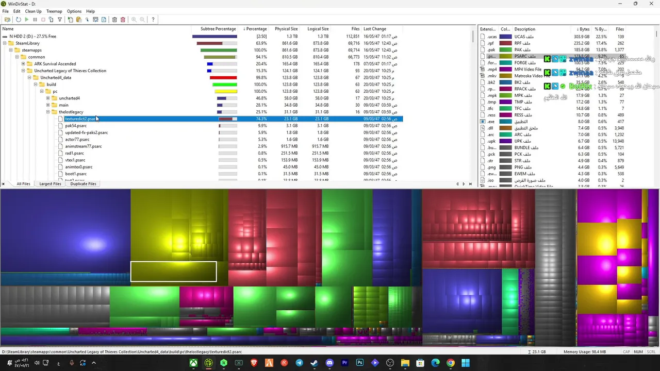Viewport: 660px width, 371px height.
Task: Open Xbox app from taskbar
Action: tap(193, 363)
